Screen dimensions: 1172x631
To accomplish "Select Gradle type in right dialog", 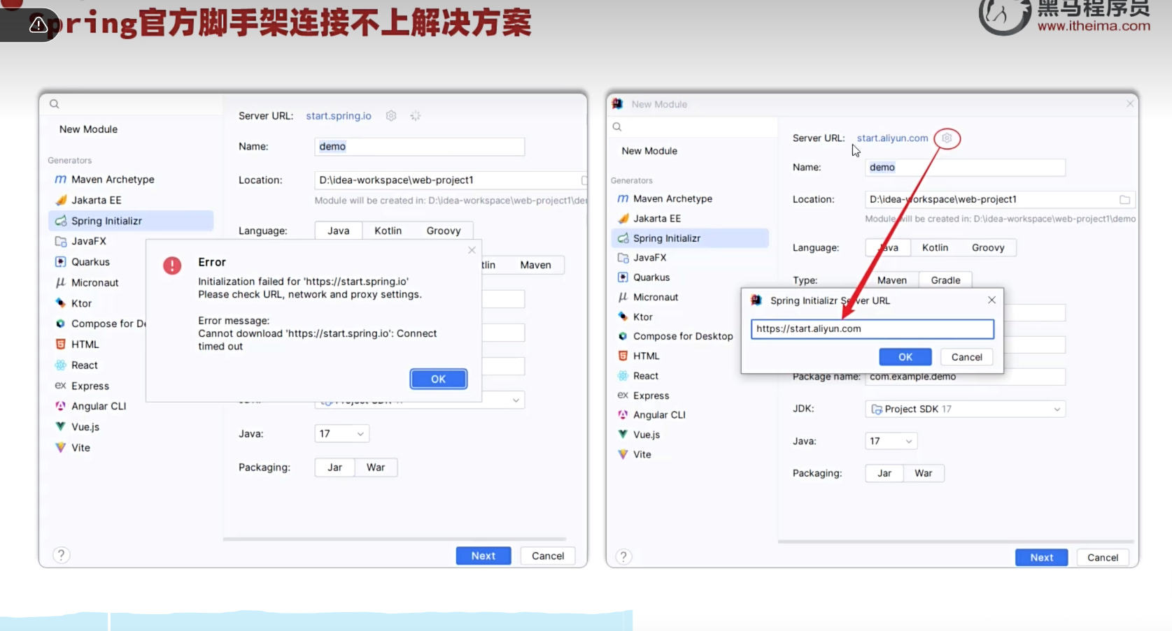I will point(945,280).
